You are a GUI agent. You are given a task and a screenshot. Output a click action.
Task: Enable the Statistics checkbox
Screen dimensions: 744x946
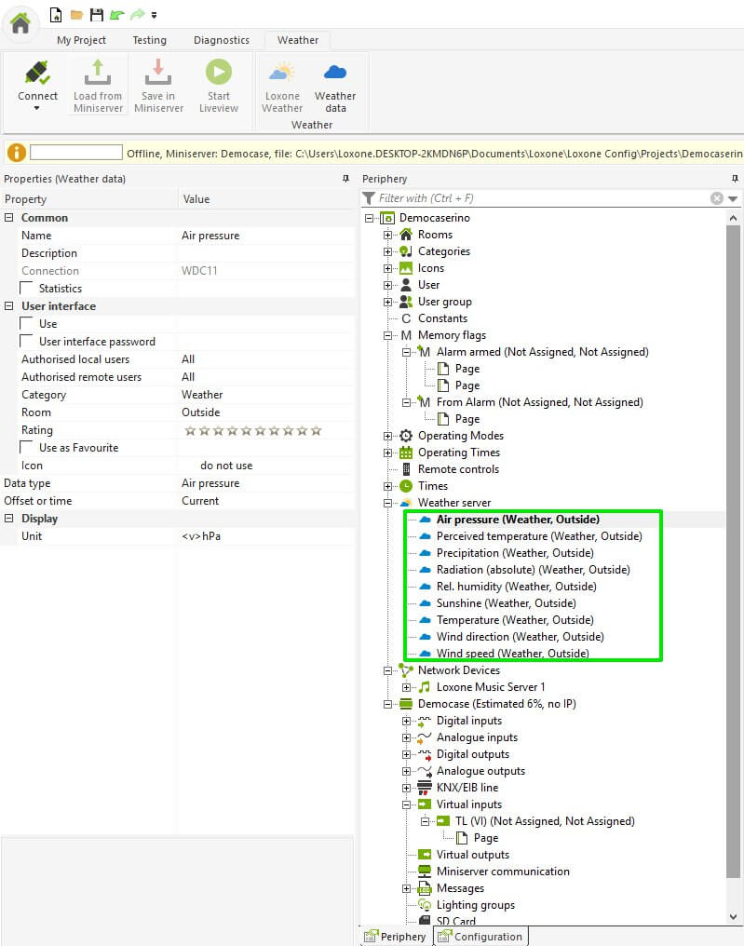coord(27,289)
